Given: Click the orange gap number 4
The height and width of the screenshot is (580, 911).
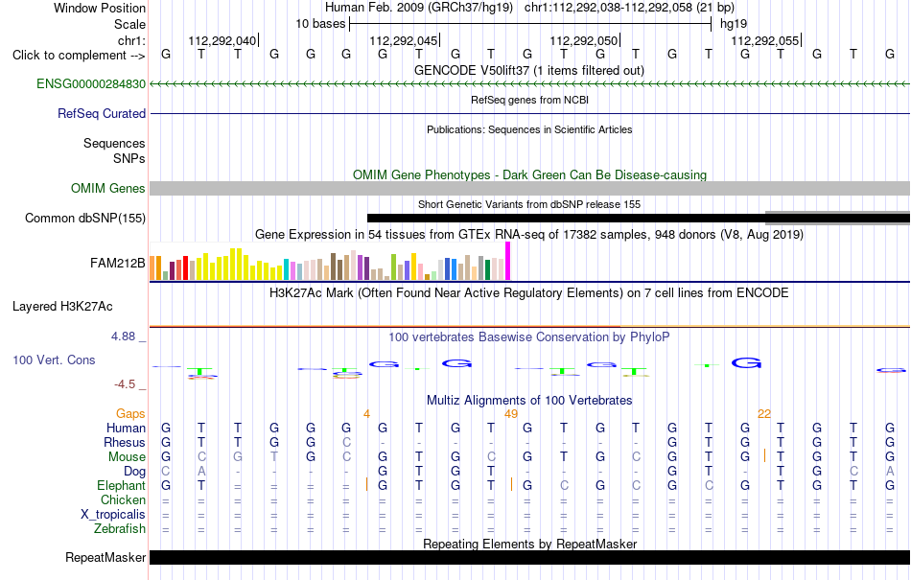Looking at the screenshot, I should coord(366,414).
